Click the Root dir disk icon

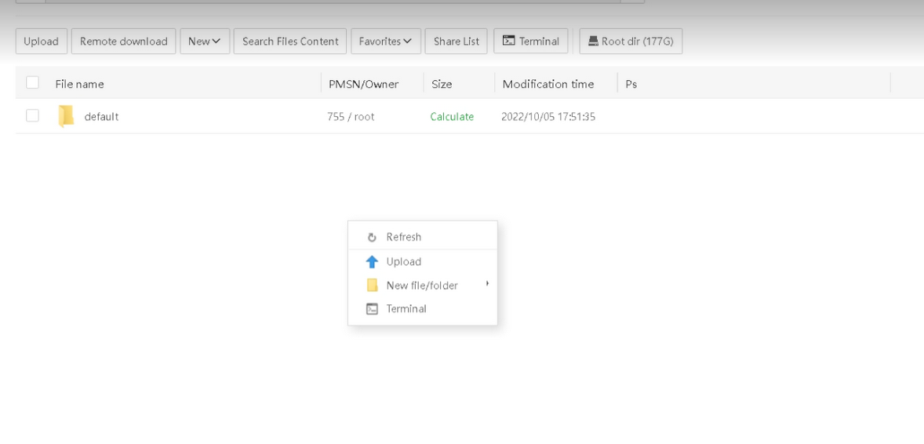pyautogui.click(x=593, y=42)
